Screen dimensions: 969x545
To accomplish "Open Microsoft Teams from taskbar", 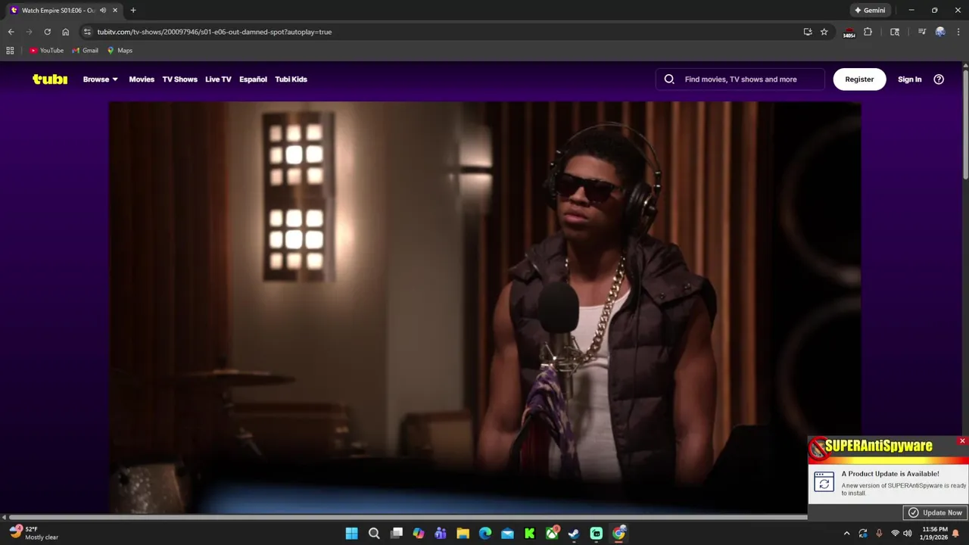I will coord(441,534).
